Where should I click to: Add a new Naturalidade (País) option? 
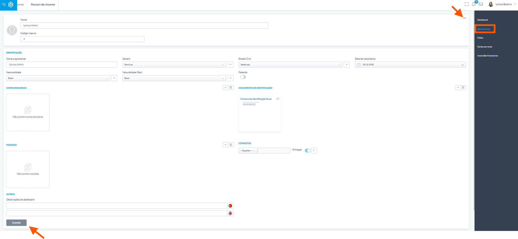[231, 78]
